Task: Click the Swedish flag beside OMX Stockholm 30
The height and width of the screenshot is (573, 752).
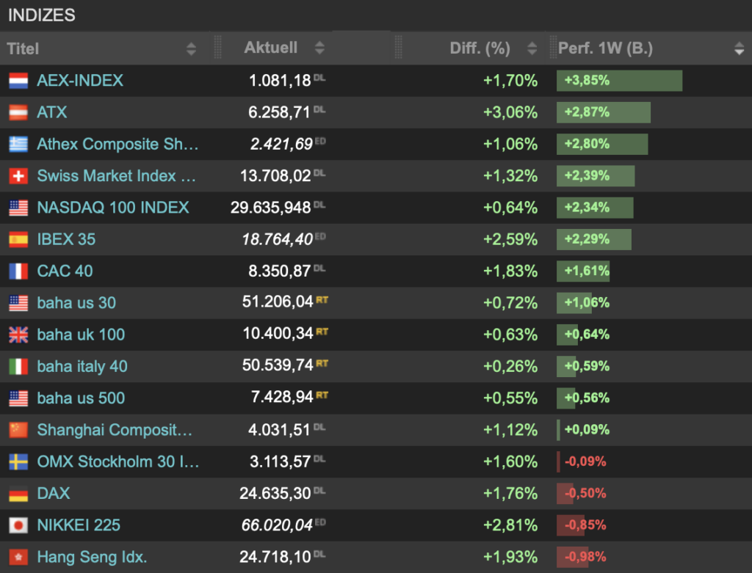Action: (x=18, y=462)
